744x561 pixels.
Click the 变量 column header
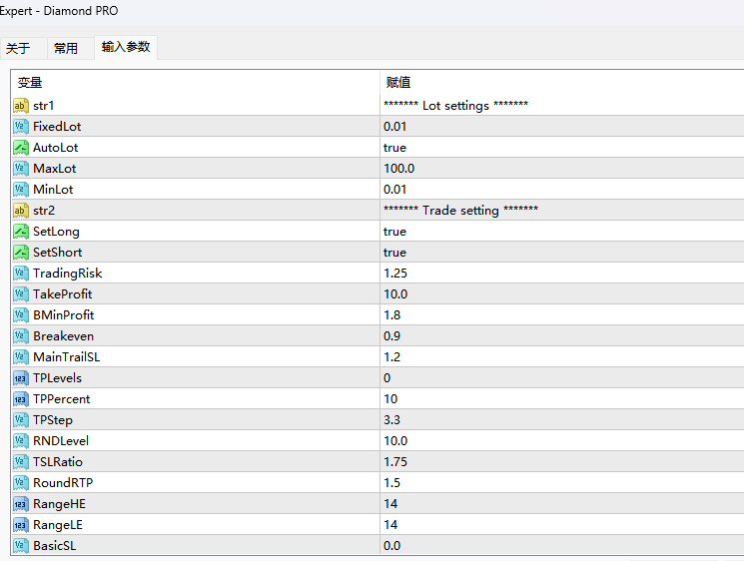[x=30, y=82]
